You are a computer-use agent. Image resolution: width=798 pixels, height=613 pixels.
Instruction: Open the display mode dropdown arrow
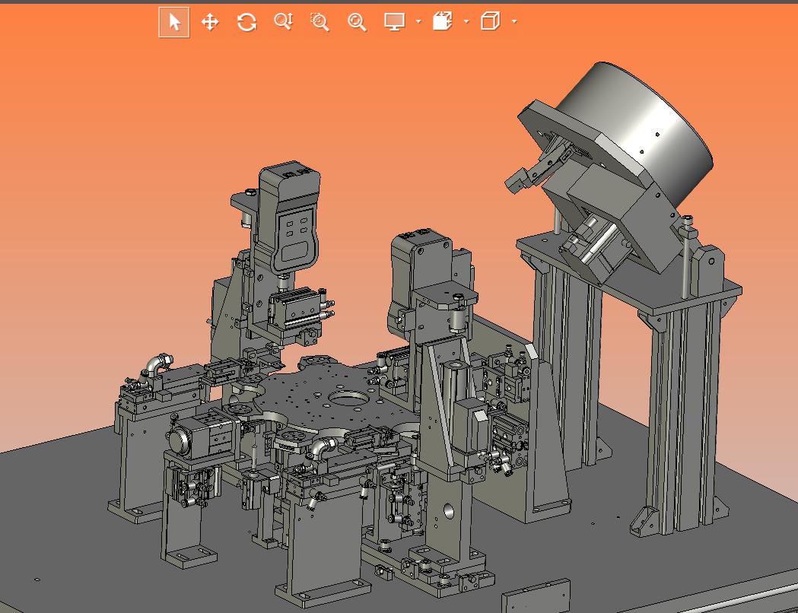418,21
